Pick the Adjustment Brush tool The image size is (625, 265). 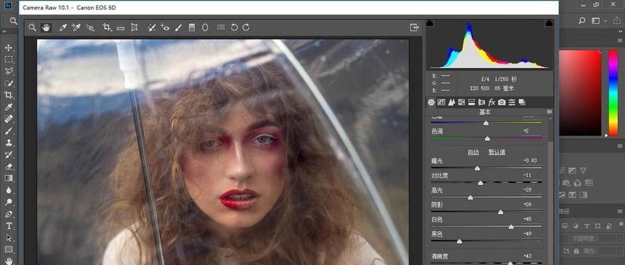(178, 27)
